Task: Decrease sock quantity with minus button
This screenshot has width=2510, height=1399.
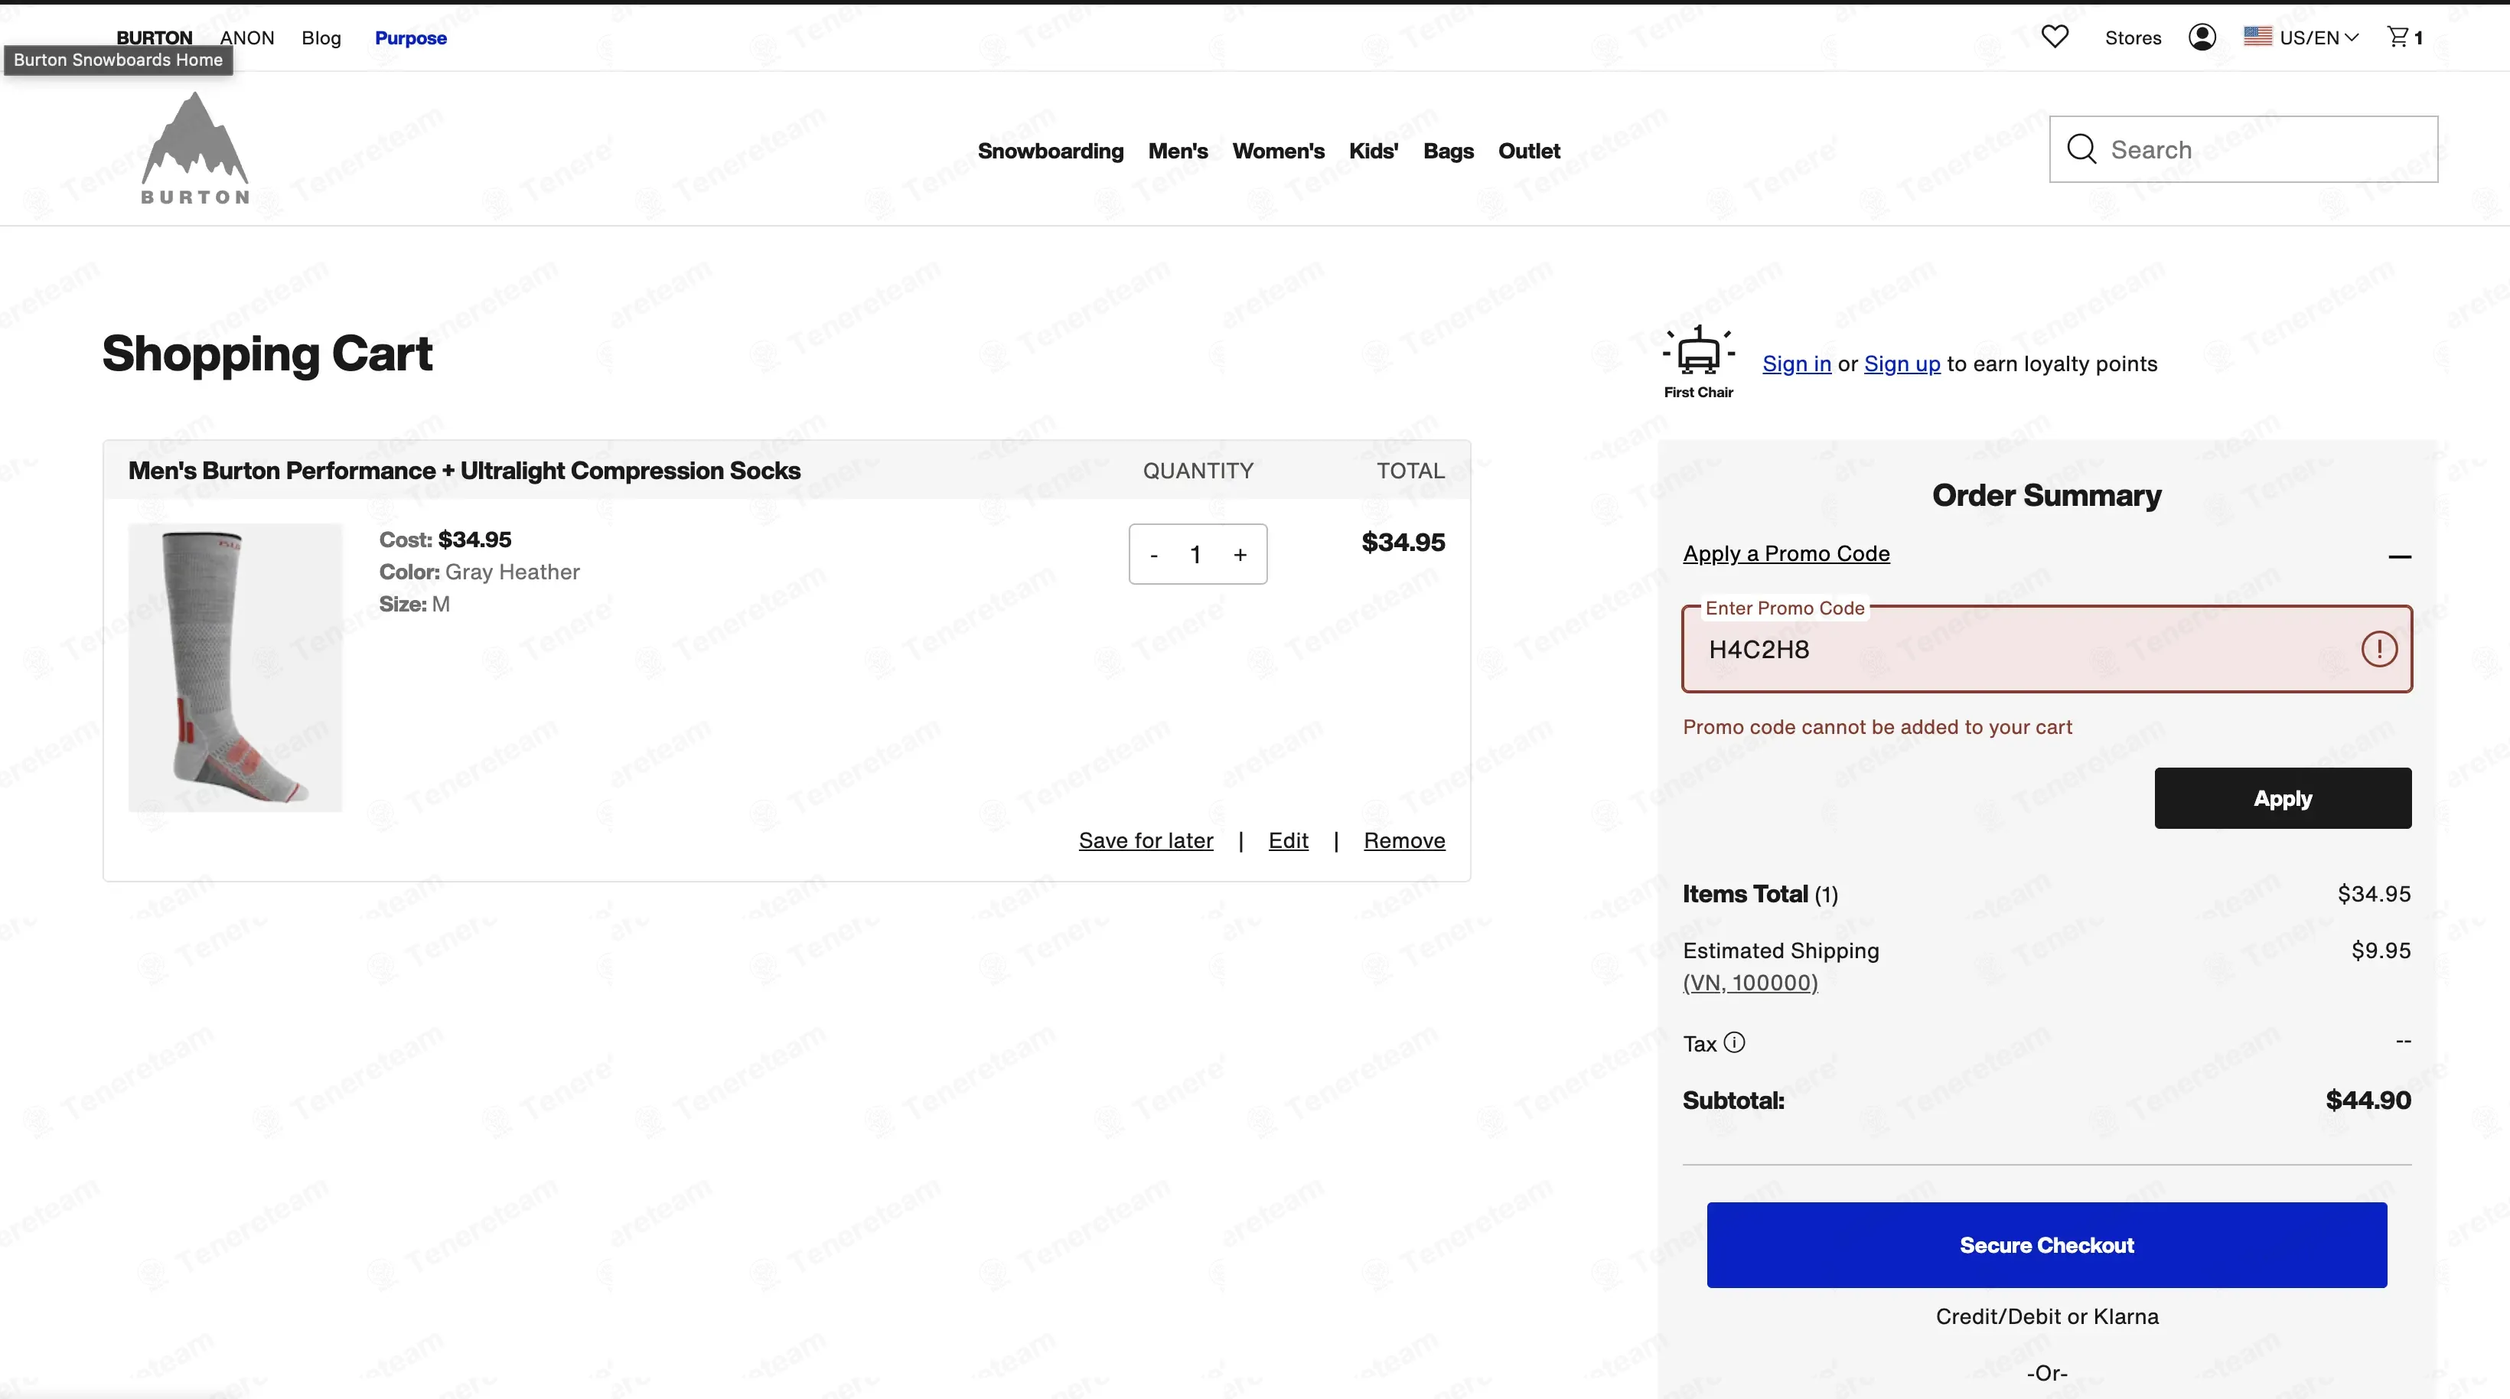Action: pos(1154,556)
